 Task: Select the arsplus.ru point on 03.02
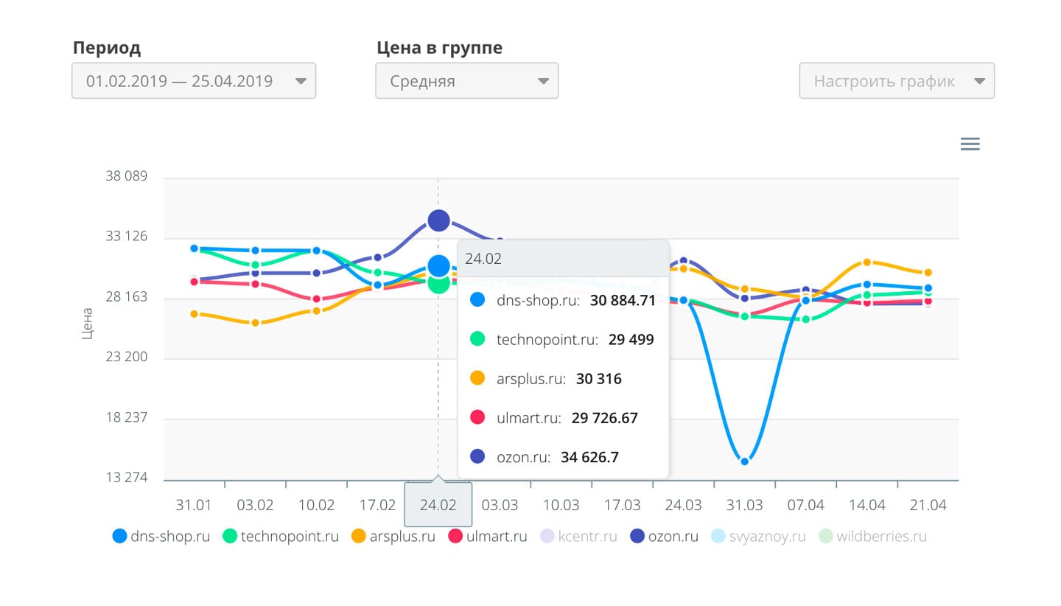click(255, 323)
